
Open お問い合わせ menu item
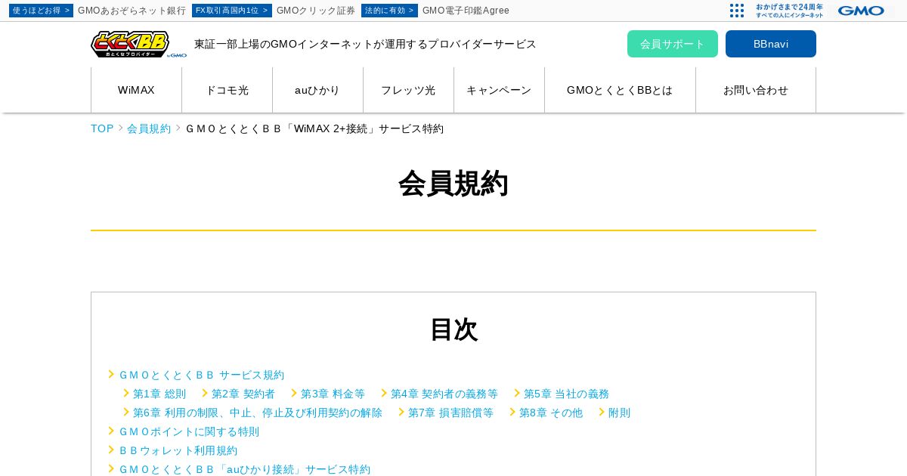point(756,90)
